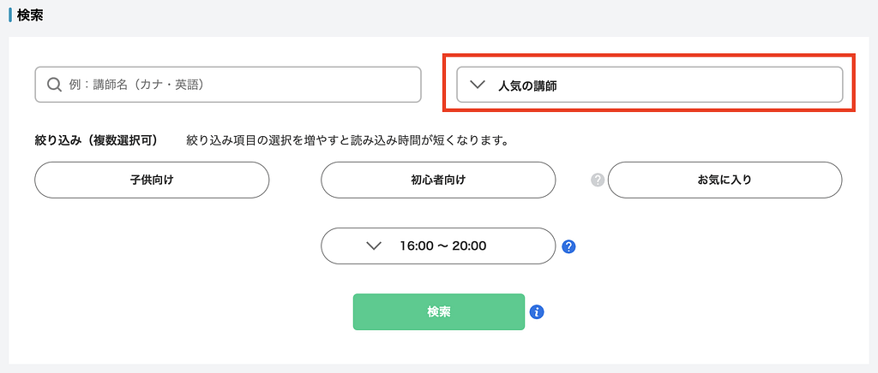Click the chevron arrow in 人気の講師 box

tap(478, 85)
